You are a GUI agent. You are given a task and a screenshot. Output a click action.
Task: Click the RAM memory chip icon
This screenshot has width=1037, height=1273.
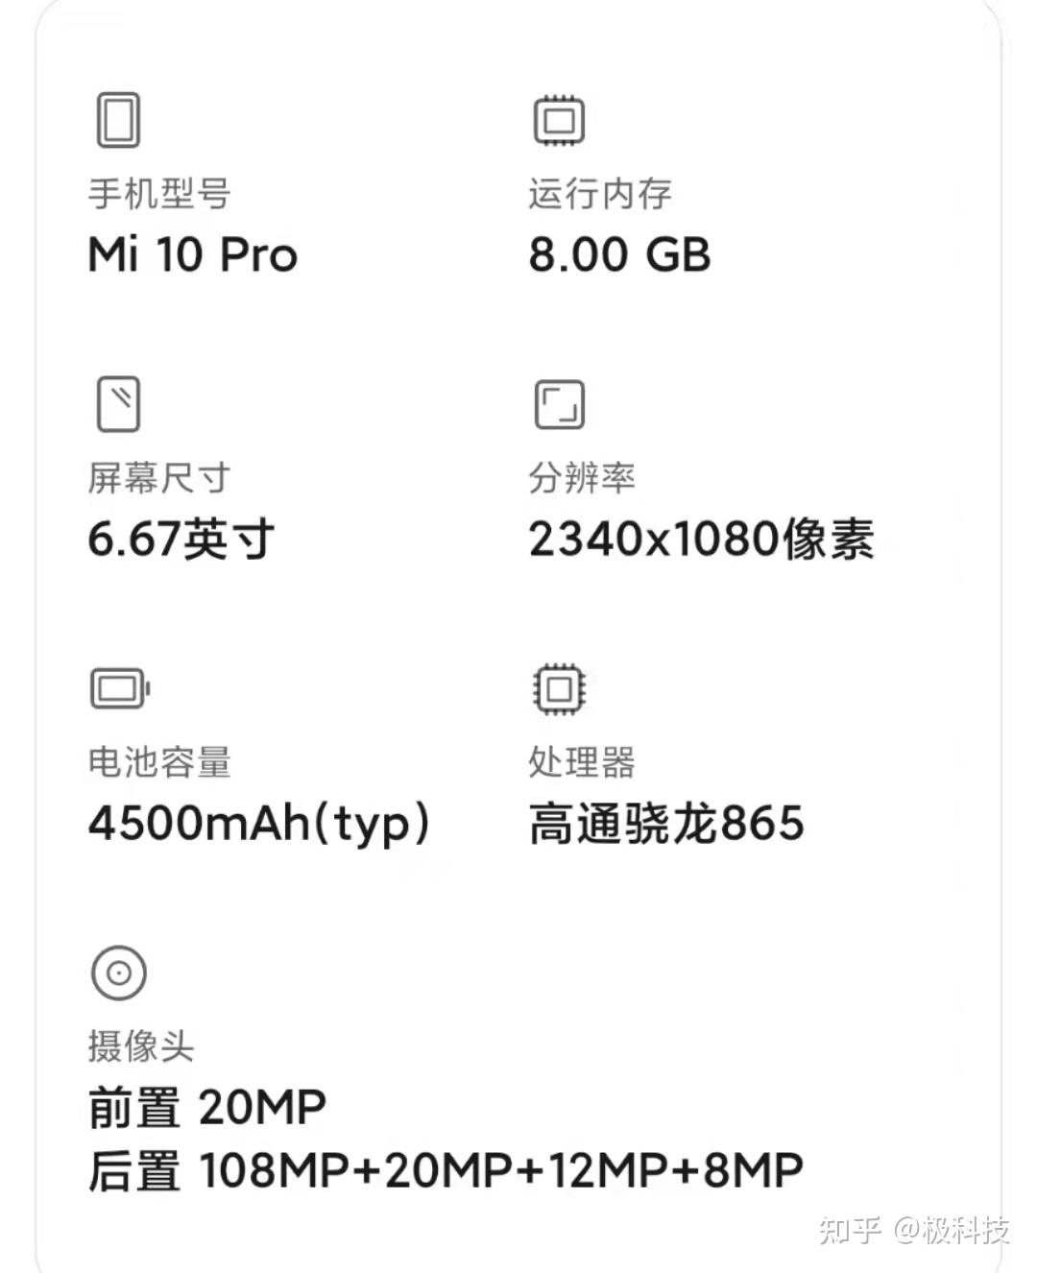point(559,120)
